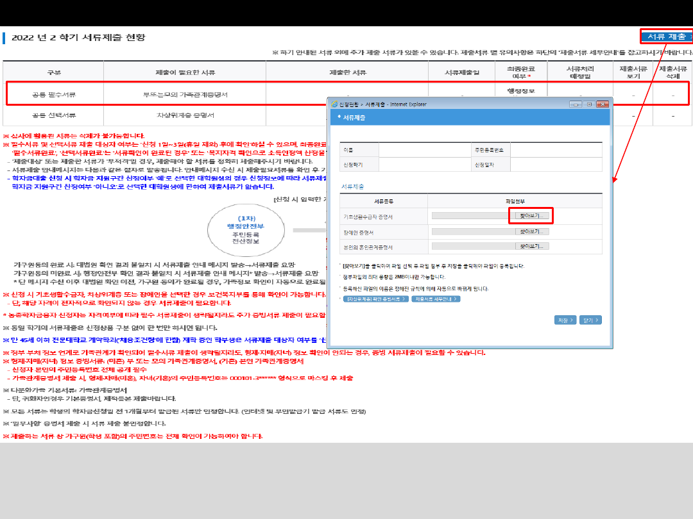Select the 공통 필수서류 row cell
Image resolution: width=693 pixels, height=519 pixels.
pos(54,95)
